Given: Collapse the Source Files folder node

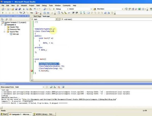Looking at the screenshot, I should [x=5, y=32].
